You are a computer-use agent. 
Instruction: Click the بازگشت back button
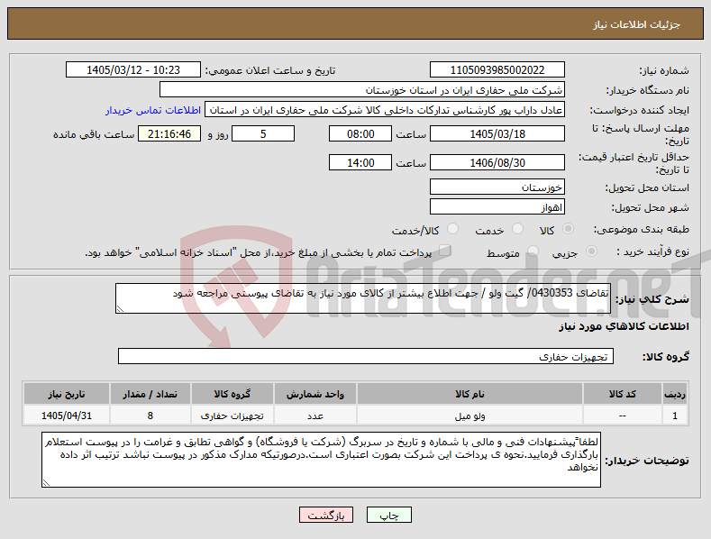[x=326, y=515]
